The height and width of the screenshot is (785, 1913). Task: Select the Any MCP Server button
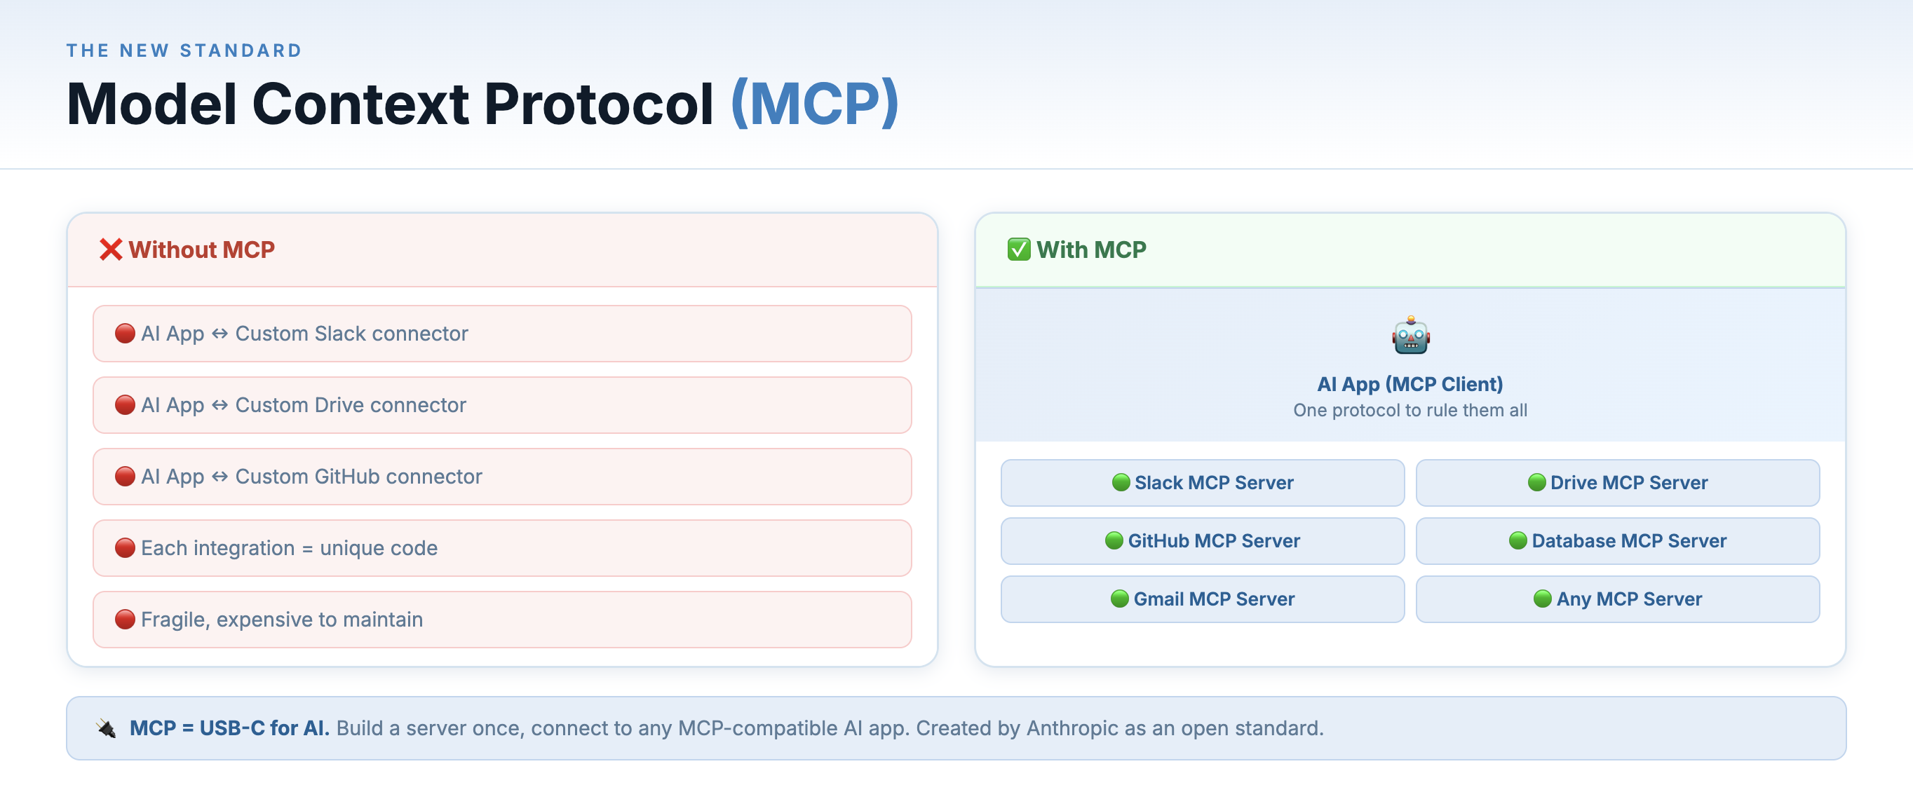click(x=1620, y=599)
